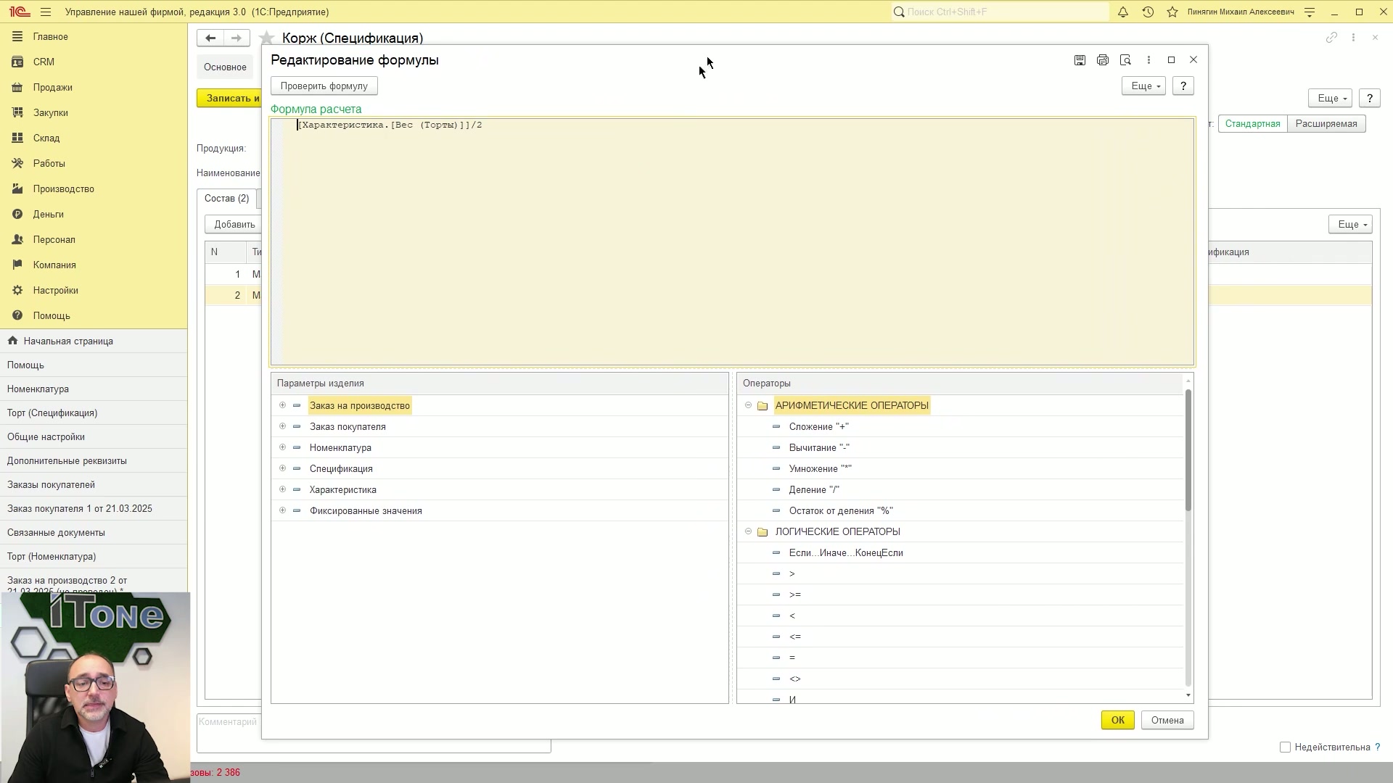The height and width of the screenshot is (783, 1393).
Task: Open the kebab menu in formula dialog header
Action: (1148, 60)
